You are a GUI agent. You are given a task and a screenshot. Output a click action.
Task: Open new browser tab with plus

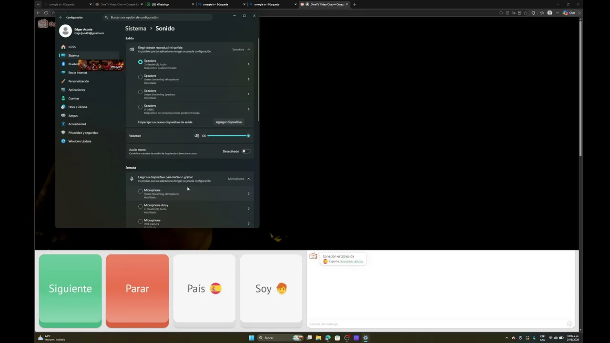[354, 4]
